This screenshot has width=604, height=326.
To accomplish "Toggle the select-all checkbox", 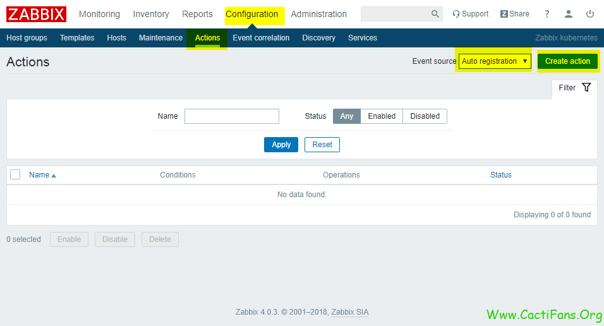I will pos(15,174).
